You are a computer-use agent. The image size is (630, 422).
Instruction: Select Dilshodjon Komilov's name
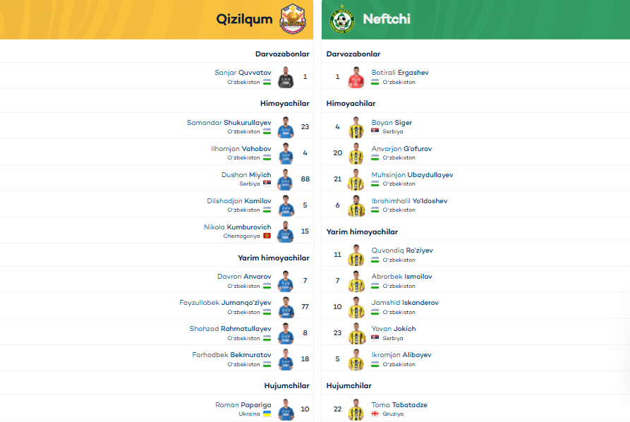pos(239,201)
